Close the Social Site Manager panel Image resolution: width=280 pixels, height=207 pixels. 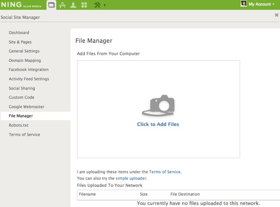[x=277, y=15]
